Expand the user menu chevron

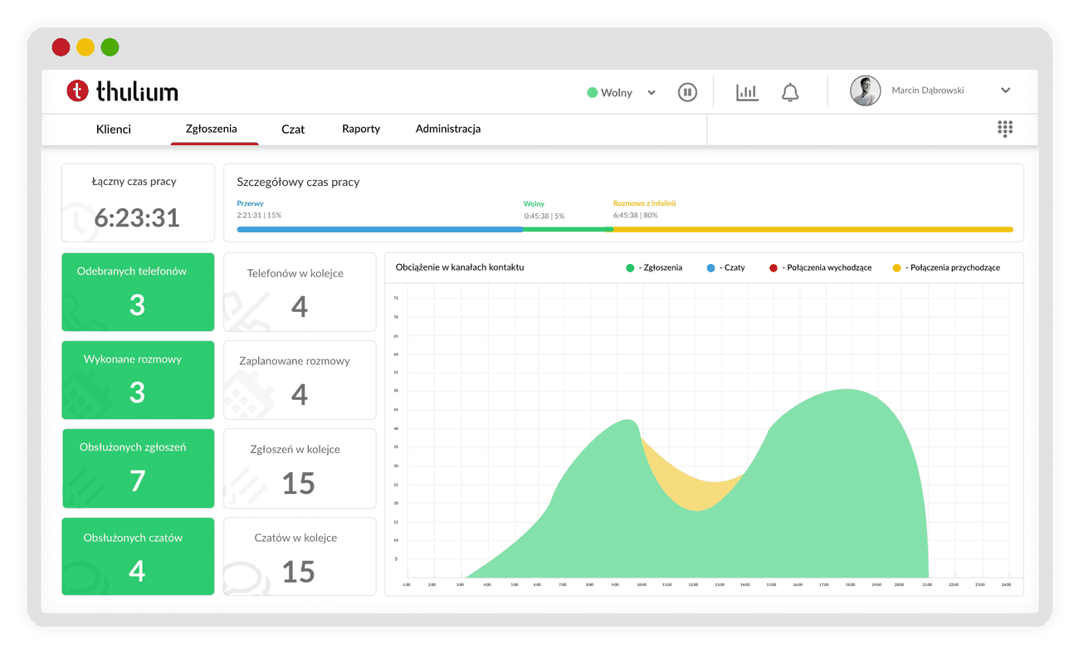[x=1005, y=90]
